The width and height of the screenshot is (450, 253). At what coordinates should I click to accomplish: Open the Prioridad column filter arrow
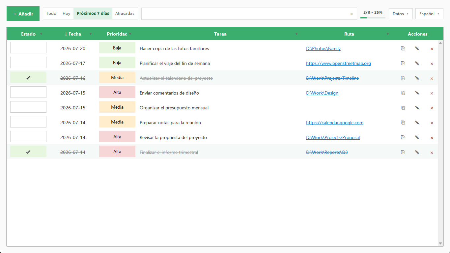pos(130,34)
